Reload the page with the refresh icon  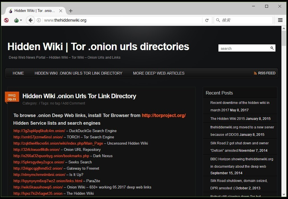coord(207,20)
